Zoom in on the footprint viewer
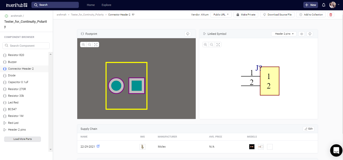Viewport: 343px width, 160px height. pyautogui.click(x=83, y=45)
